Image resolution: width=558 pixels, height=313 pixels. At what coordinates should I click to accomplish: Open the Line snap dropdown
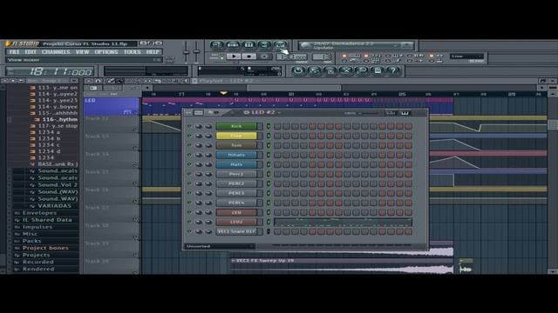point(466,57)
